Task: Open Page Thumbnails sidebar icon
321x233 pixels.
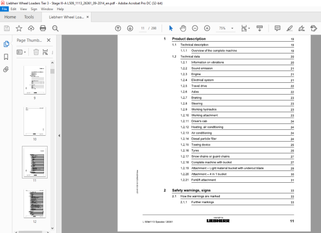Action: point(6,44)
